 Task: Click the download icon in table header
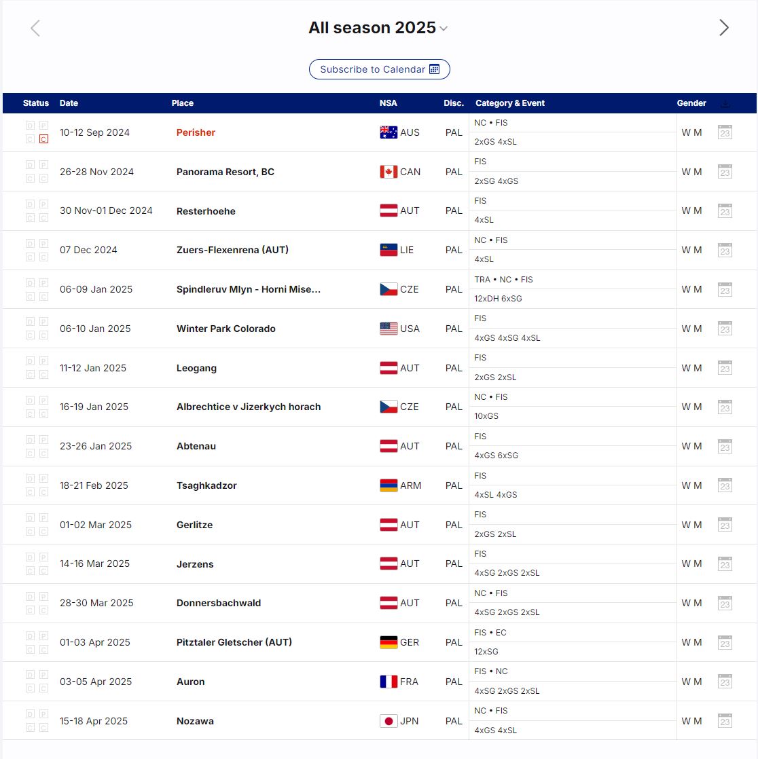(725, 103)
